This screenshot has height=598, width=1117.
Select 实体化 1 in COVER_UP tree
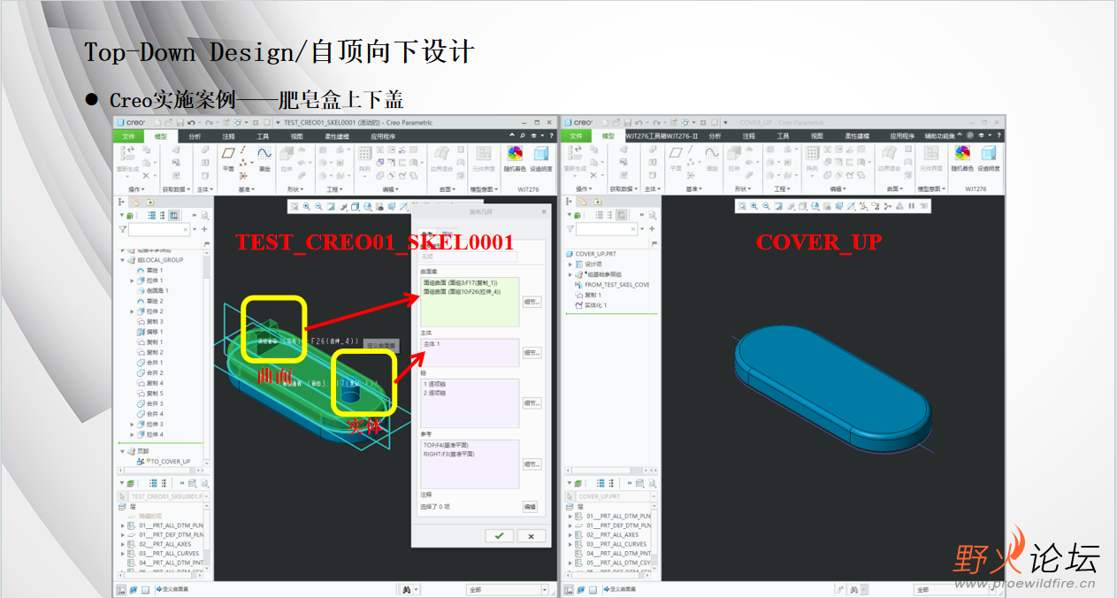tap(590, 305)
